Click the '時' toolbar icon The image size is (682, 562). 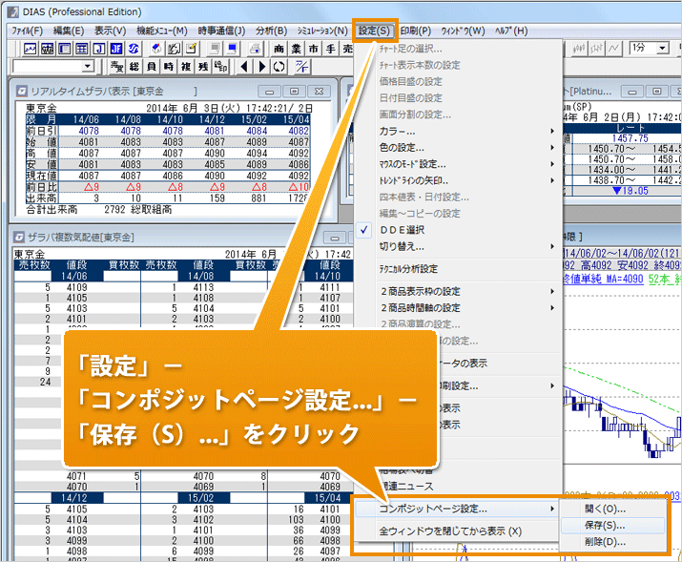[169, 67]
